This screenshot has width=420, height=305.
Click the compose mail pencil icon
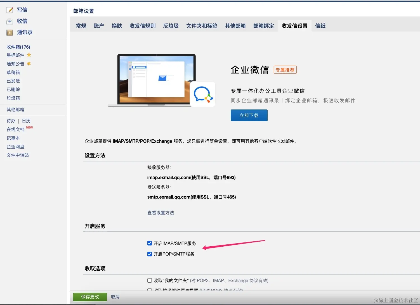pyautogui.click(x=10, y=10)
